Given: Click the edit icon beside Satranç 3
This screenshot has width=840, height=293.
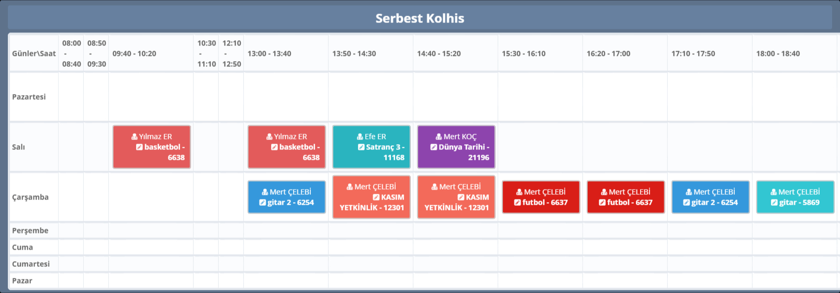Looking at the screenshot, I should [361, 147].
